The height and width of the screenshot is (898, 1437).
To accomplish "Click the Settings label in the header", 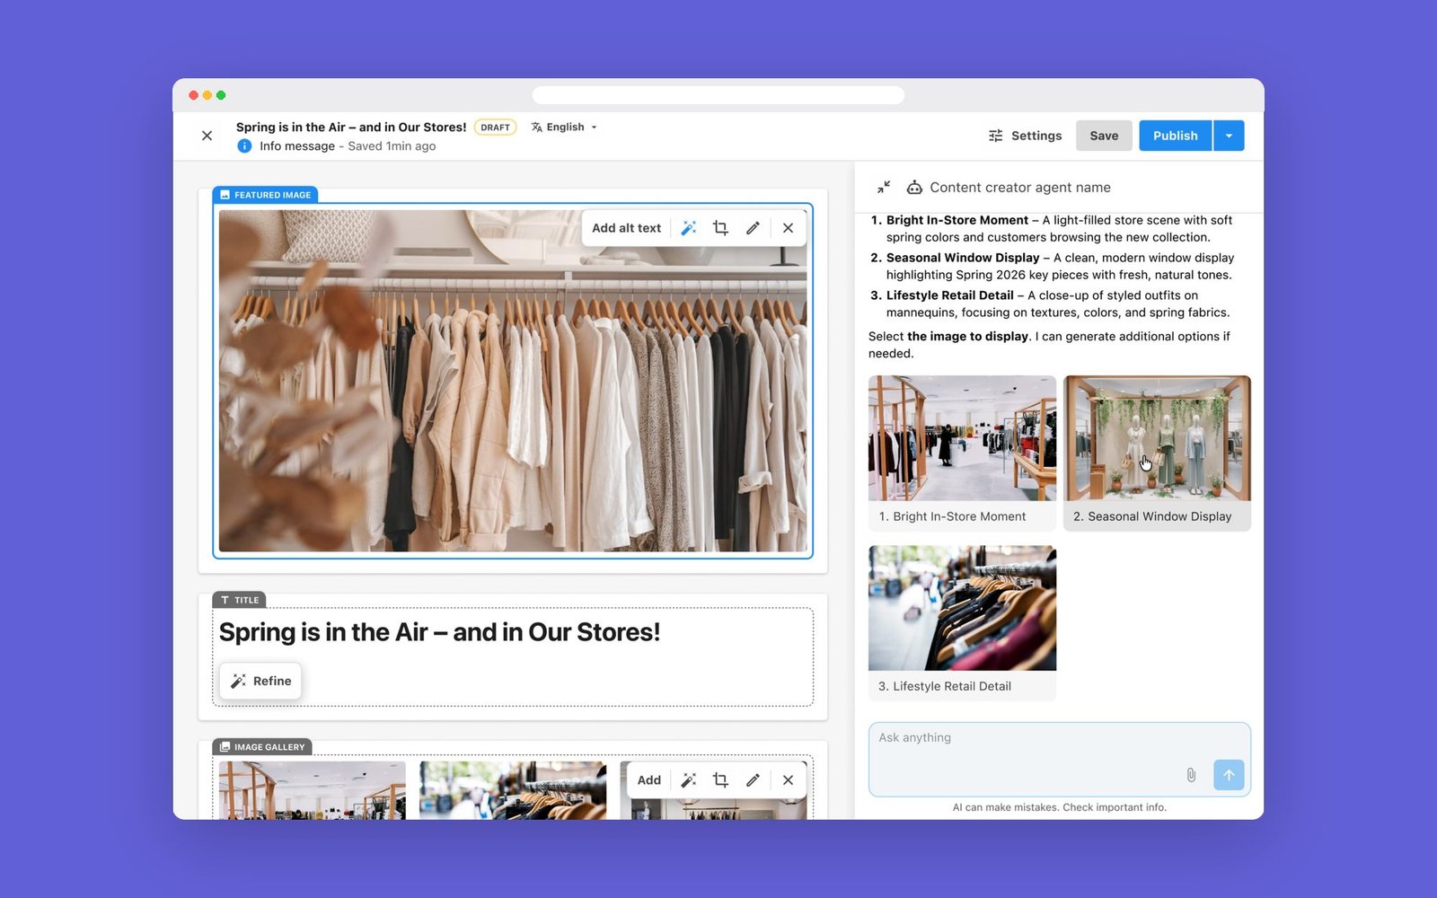I will click(1036, 136).
